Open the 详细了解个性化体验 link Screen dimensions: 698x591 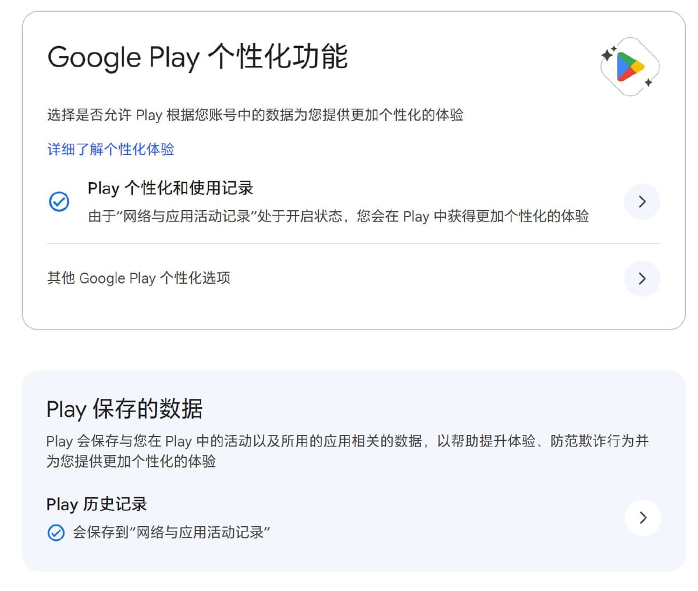tap(109, 149)
